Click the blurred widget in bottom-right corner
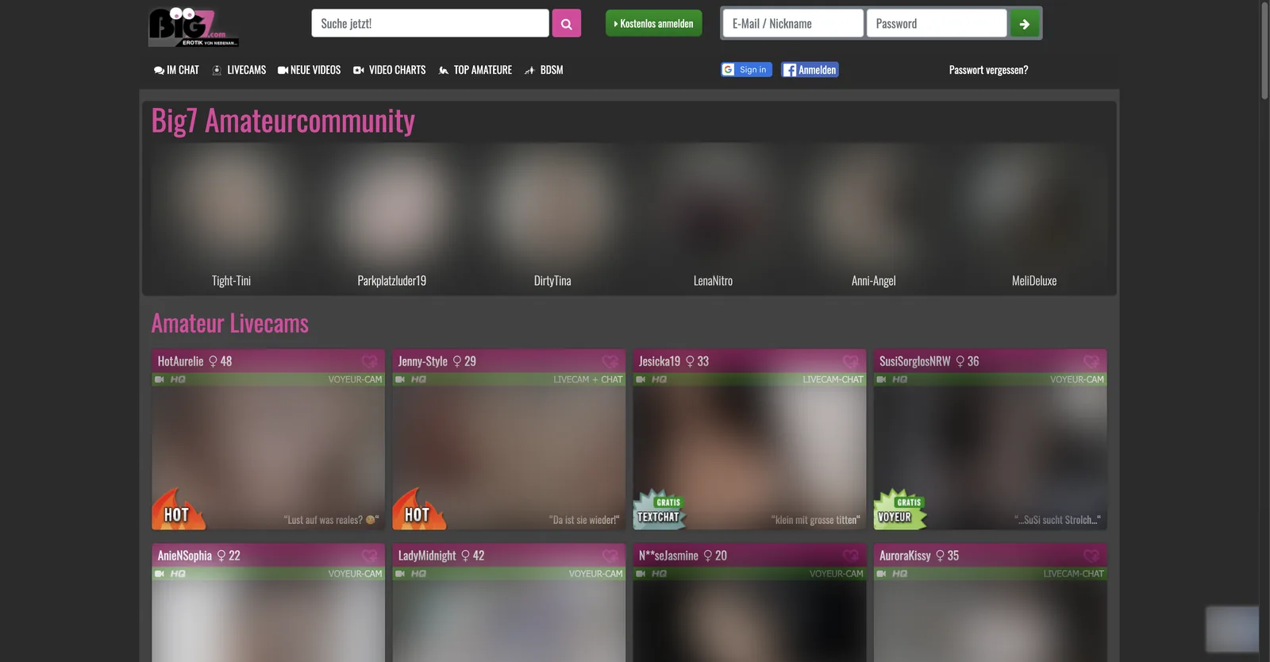The height and width of the screenshot is (662, 1270). (x=1232, y=629)
